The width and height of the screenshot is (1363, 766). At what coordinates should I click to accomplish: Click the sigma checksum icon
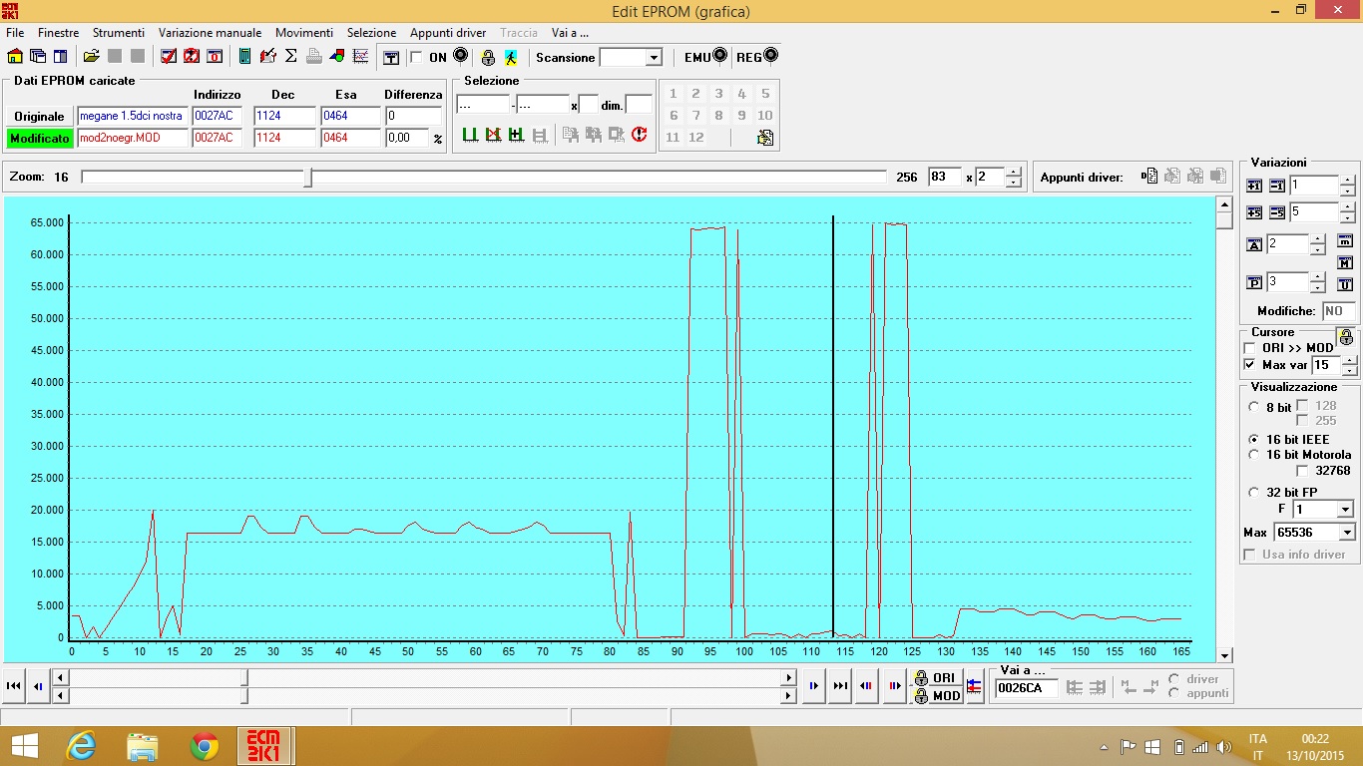291,57
